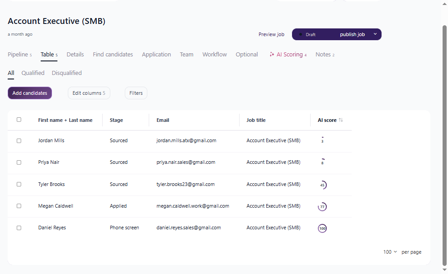Open the Optional tab

coord(246,55)
